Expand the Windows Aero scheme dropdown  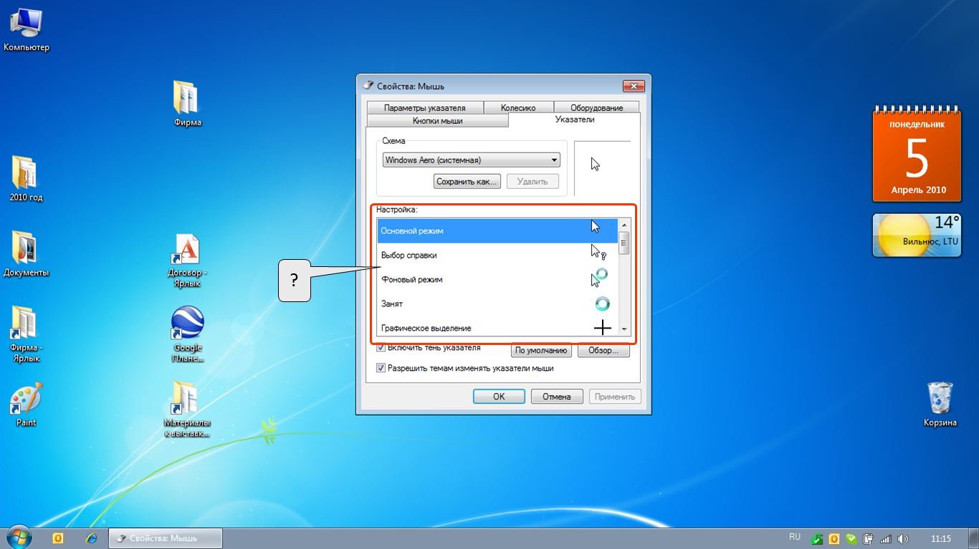pyautogui.click(x=554, y=160)
